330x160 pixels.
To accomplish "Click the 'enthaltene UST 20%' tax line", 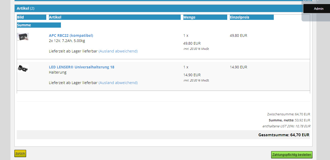I will tap(286, 126).
